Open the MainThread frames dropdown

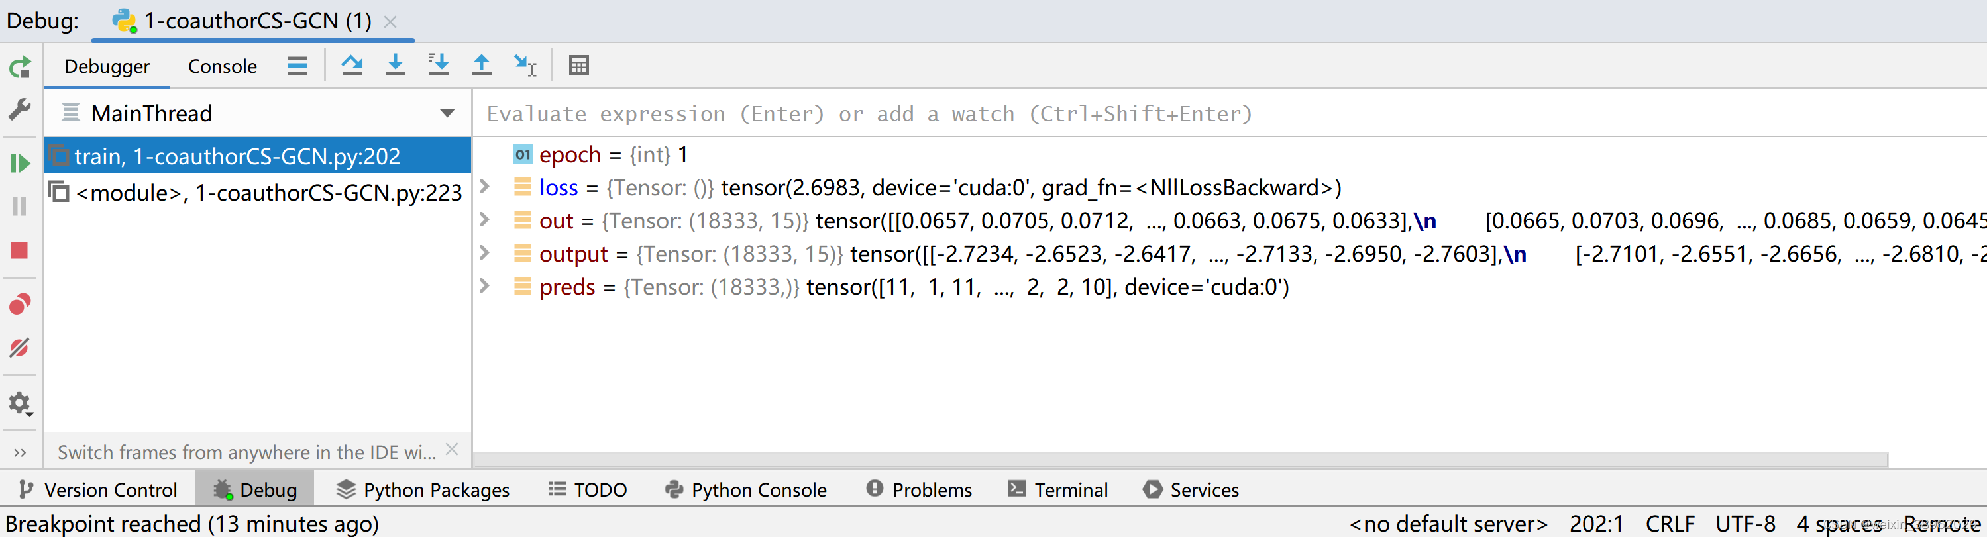click(x=447, y=113)
